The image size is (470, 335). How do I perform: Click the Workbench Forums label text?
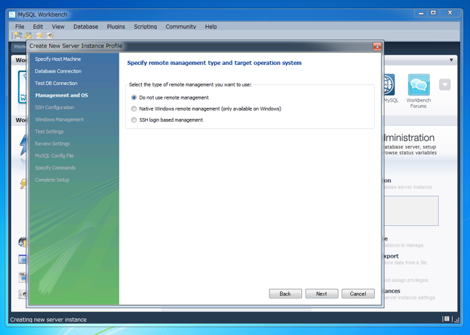tap(418, 103)
